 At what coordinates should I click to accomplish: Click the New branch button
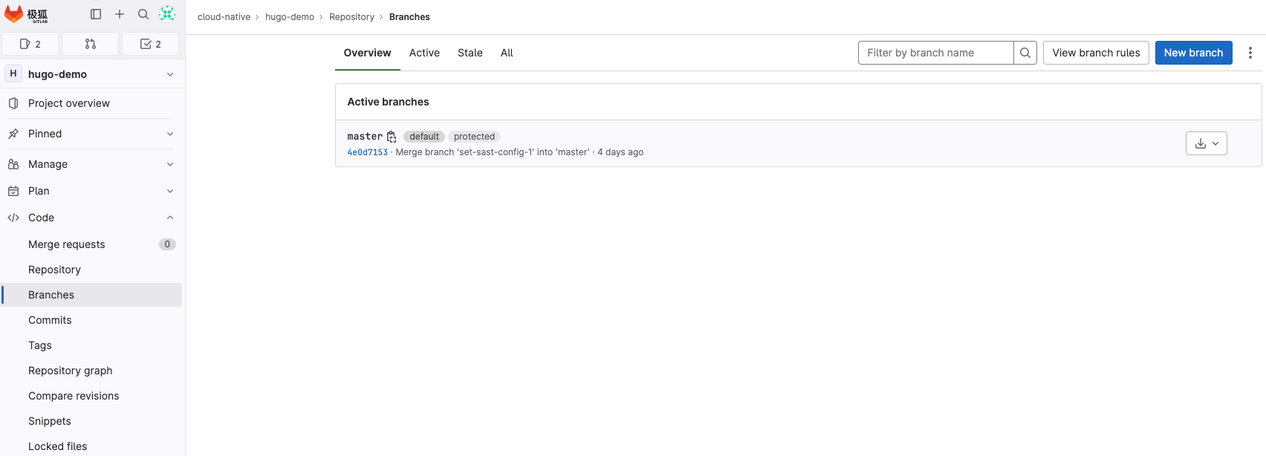(x=1193, y=53)
